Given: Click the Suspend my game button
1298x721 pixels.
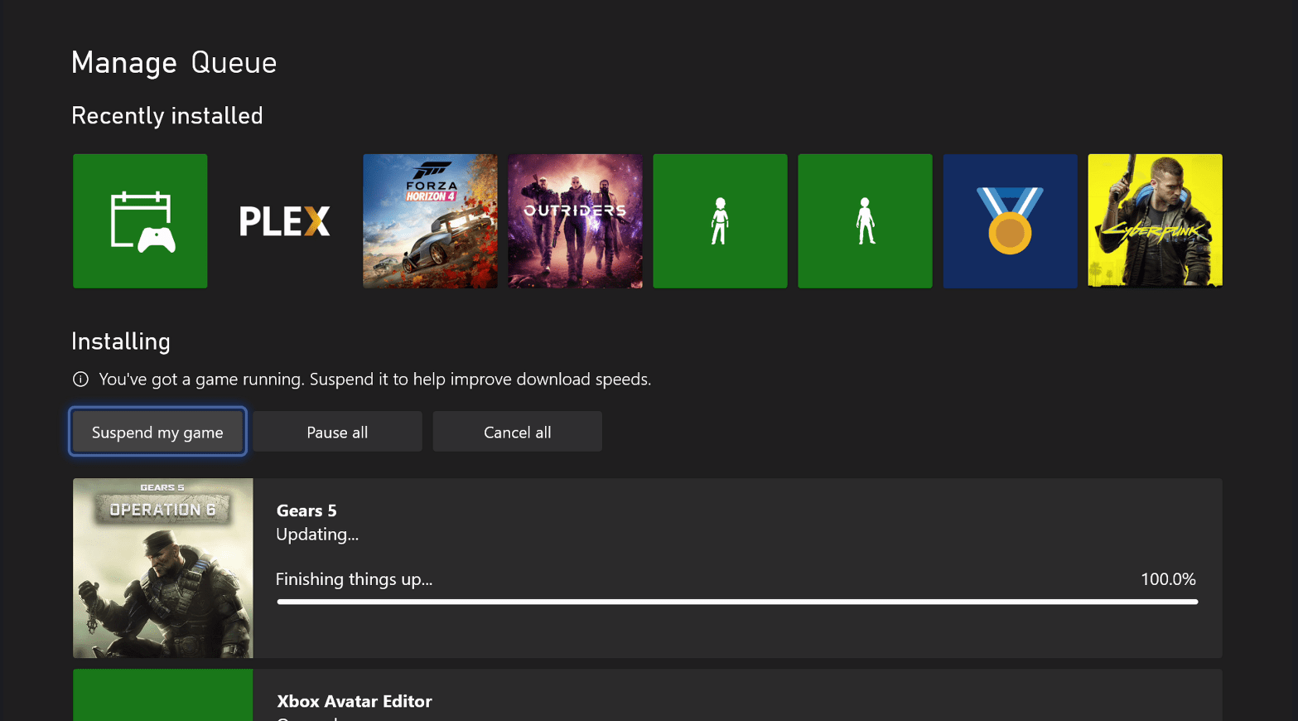Looking at the screenshot, I should coord(157,431).
